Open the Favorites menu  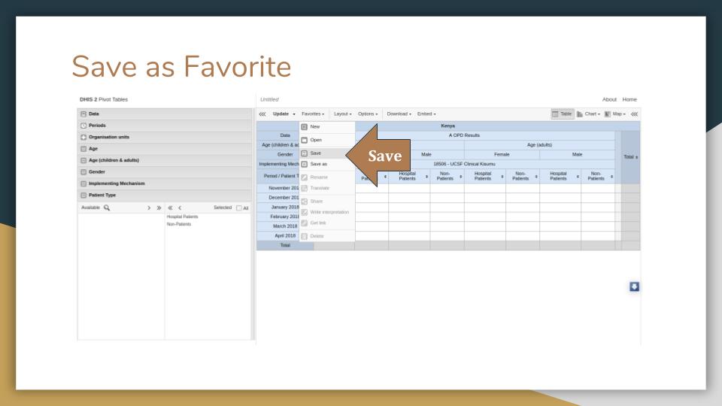point(313,114)
